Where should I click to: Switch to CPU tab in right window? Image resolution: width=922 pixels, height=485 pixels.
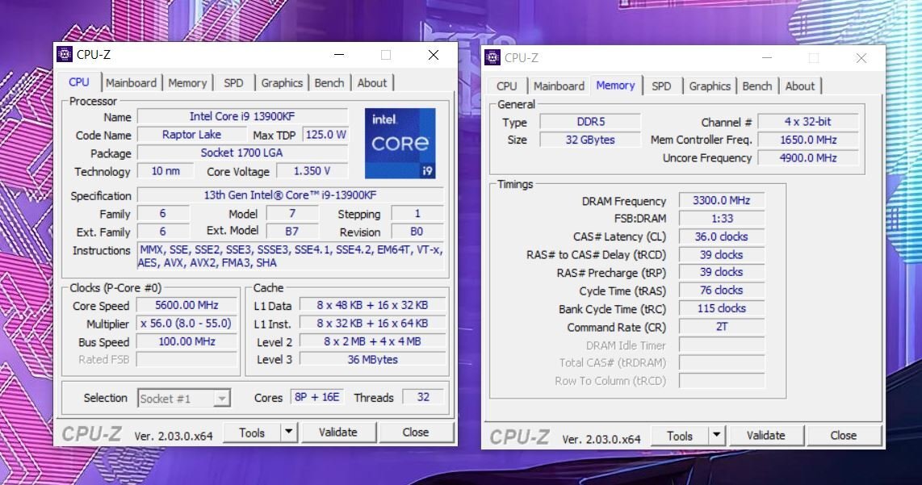(507, 86)
